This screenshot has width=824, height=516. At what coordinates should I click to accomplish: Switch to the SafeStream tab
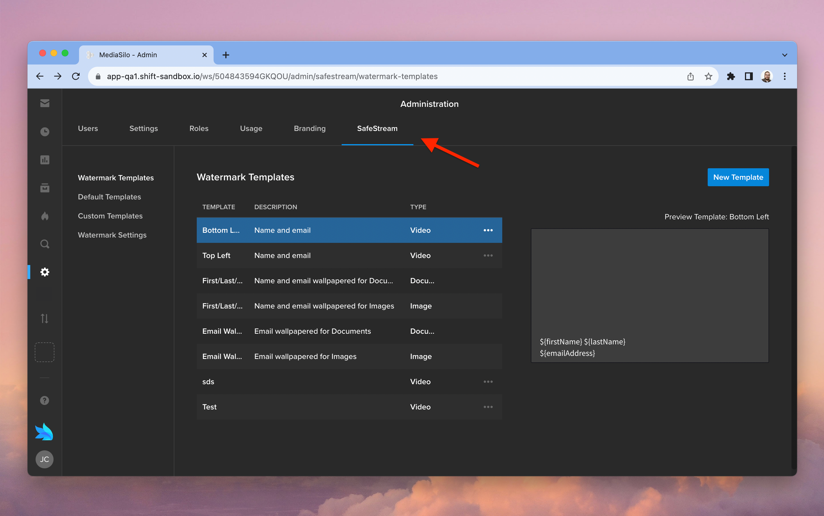click(377, 129)
